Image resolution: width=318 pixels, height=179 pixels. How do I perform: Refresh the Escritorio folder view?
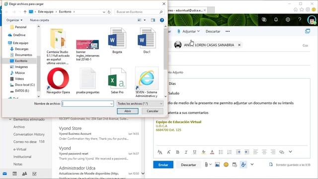pos(109,12)
